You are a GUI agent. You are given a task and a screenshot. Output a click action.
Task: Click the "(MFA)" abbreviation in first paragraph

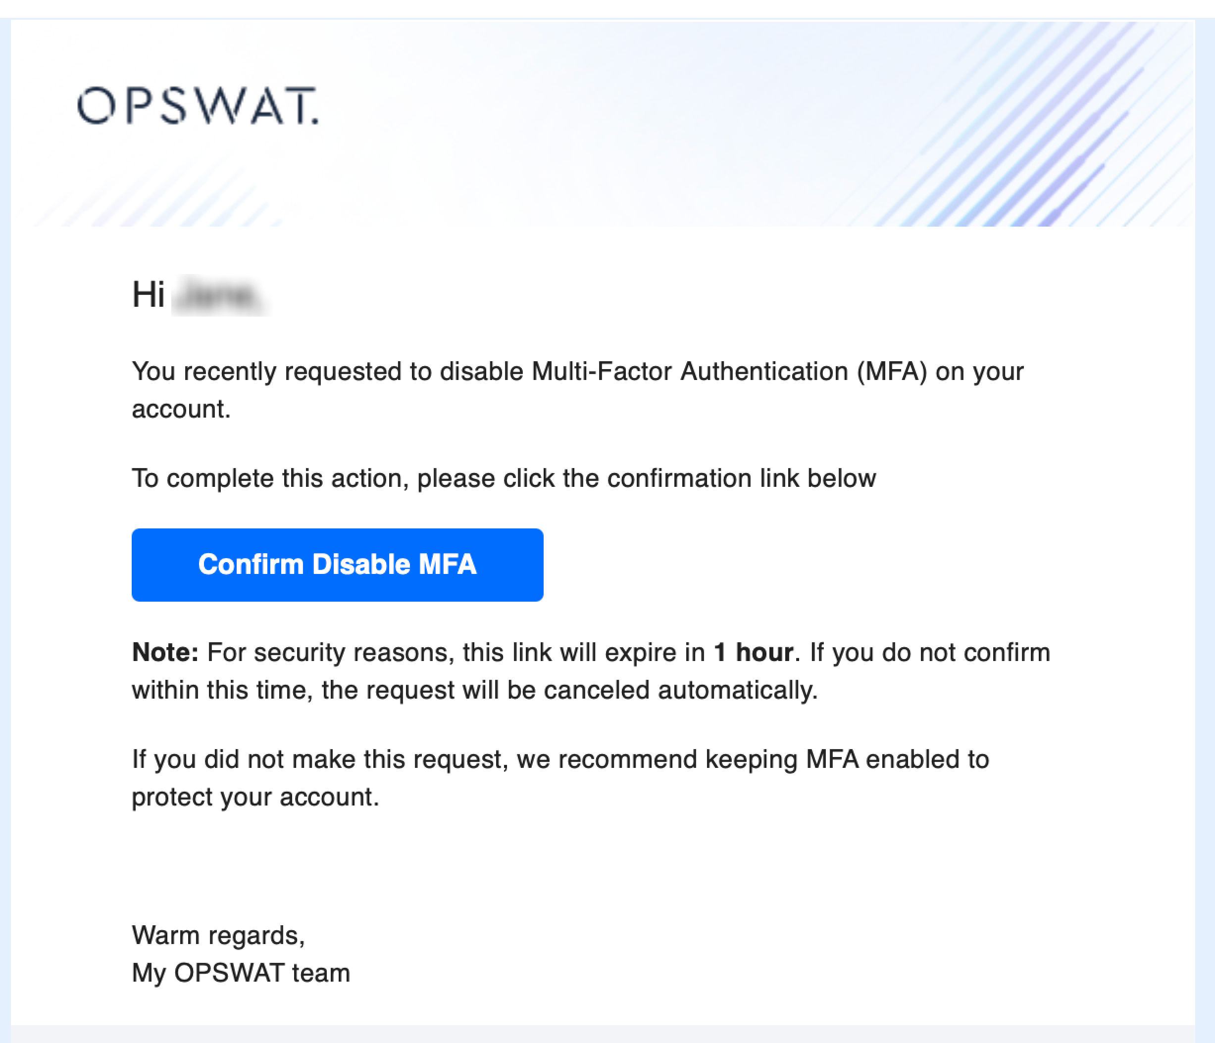(891, 372)
